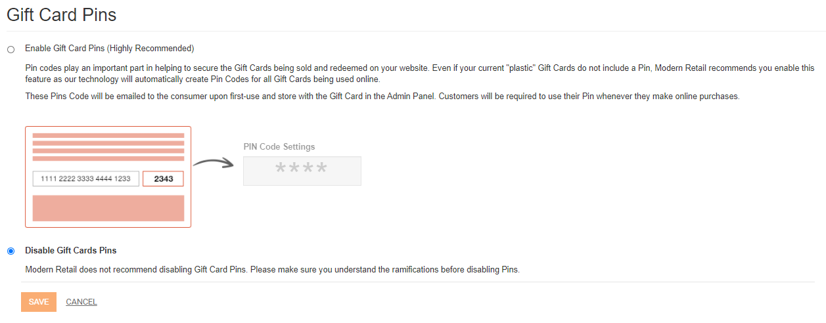Click the Modern Retail warning text
The width and height of the screenshot is (826, 323).
tap(272, 270)
